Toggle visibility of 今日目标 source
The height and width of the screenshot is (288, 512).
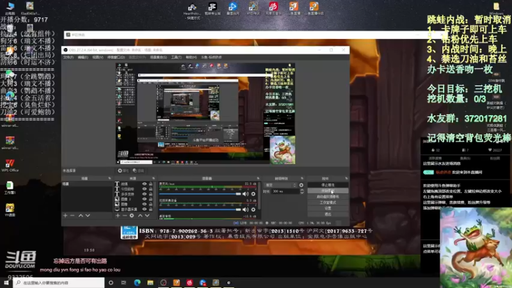pos(145,189)
